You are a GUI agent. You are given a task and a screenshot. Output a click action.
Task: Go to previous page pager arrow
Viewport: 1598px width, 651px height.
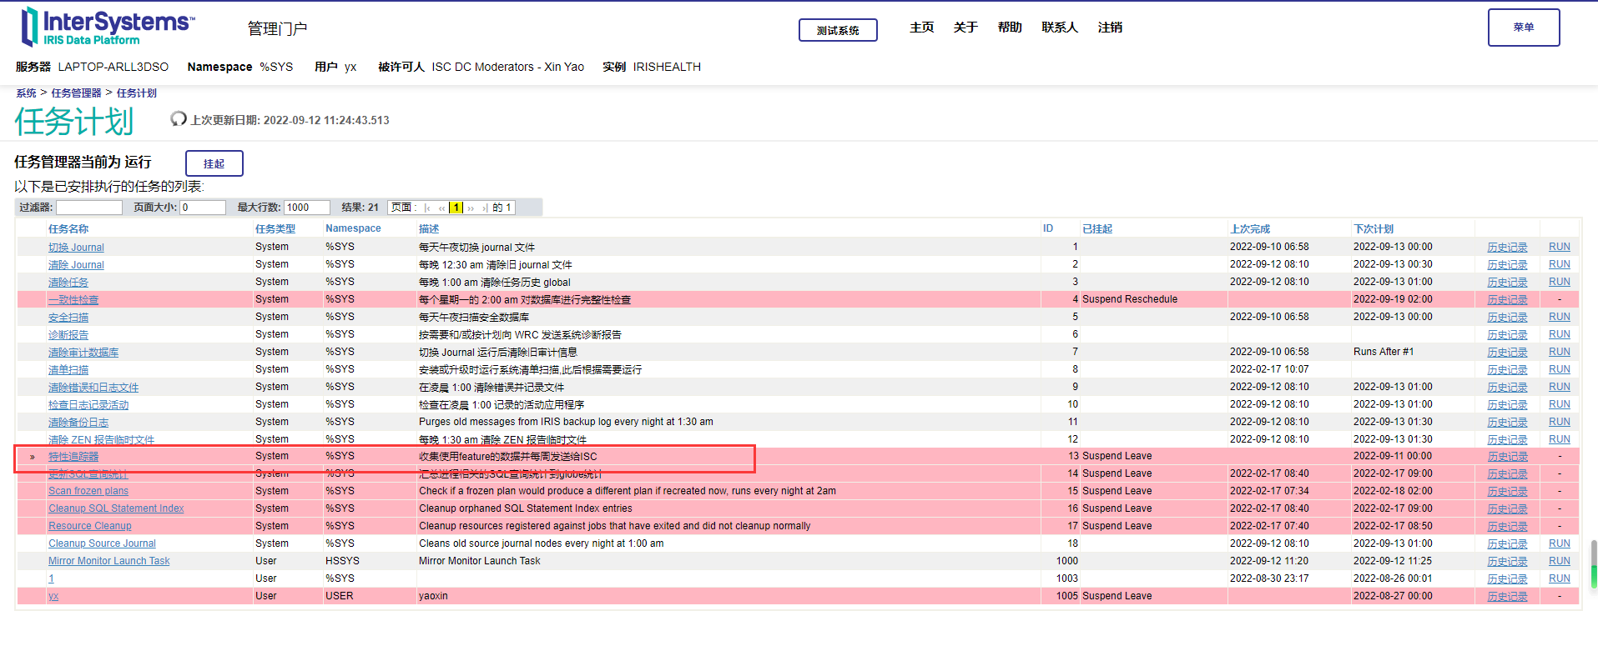tap(441, 208)
